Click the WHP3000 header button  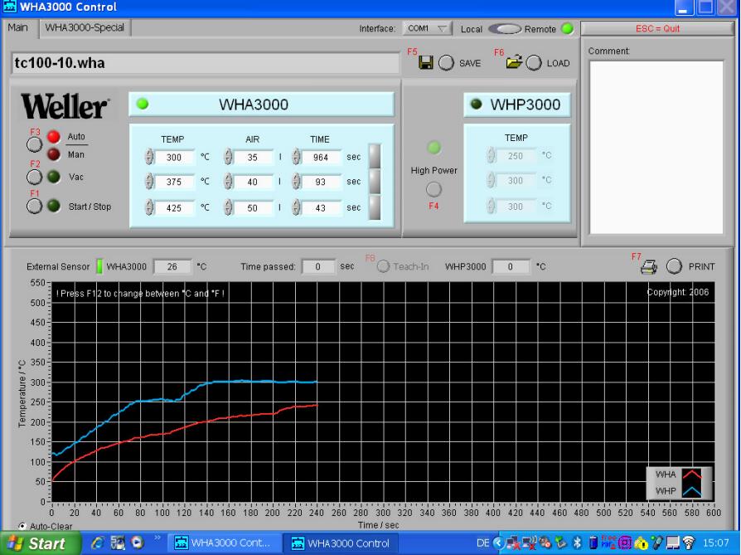click(x=517, y=104)
